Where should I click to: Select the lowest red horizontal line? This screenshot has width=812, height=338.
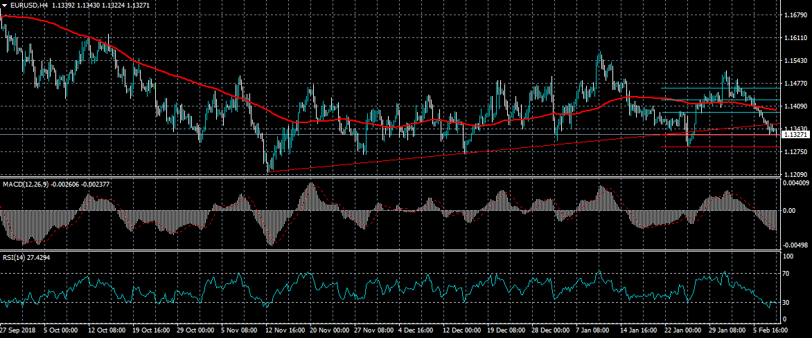[x=721, y=147]
